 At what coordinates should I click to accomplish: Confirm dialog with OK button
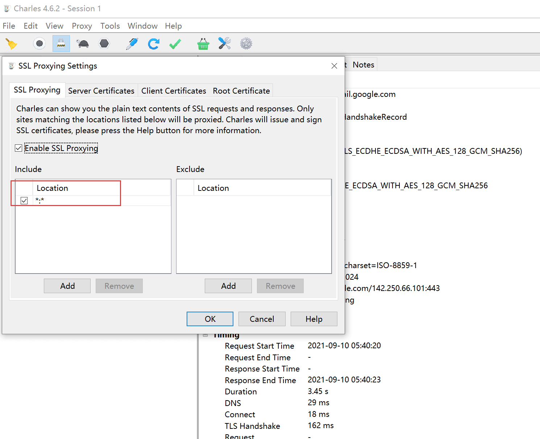(x=210, y=319)
